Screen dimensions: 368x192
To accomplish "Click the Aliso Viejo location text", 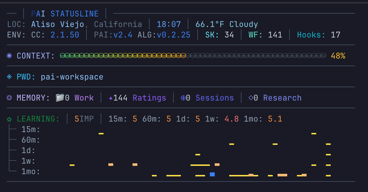I will pos(58,24).
